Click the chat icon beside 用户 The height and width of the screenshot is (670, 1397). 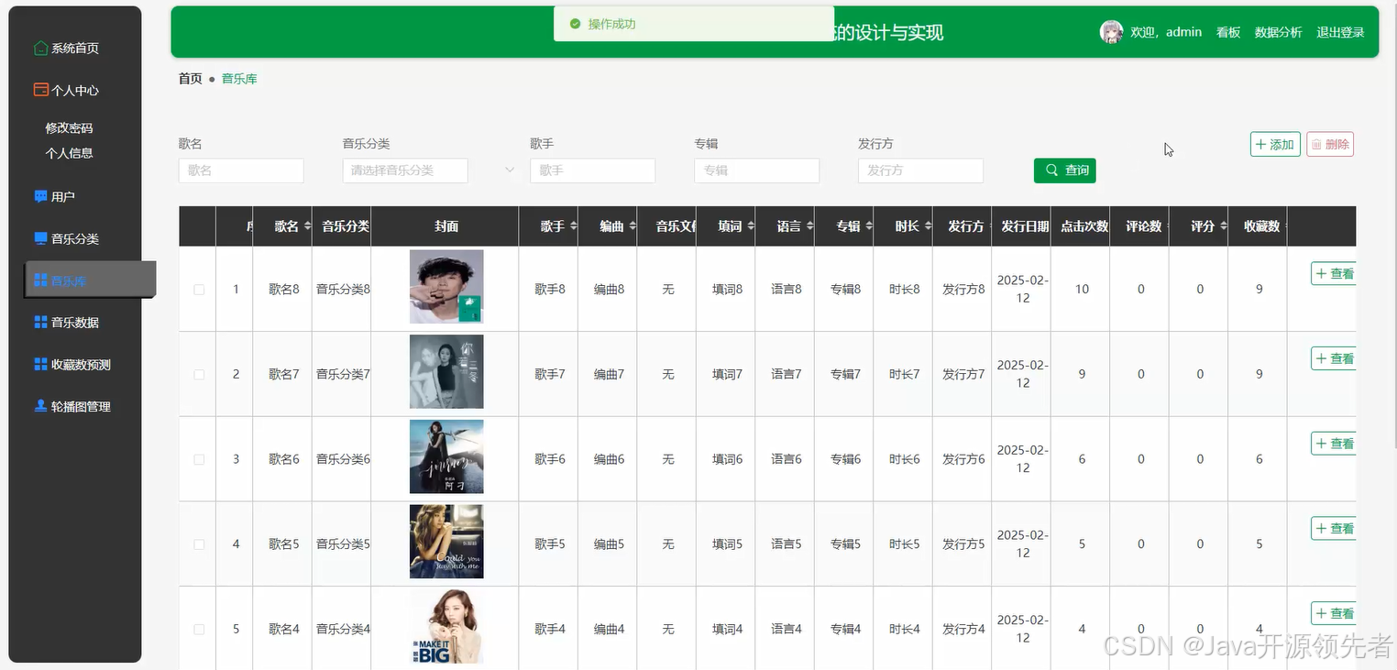[40, 196]
